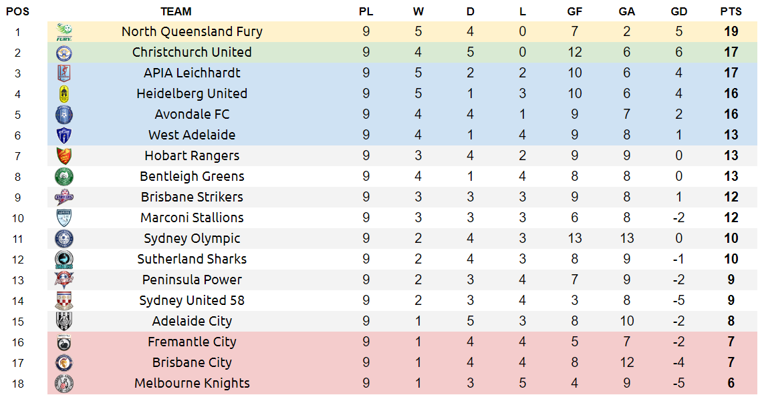Click the Bentleigh Greens green round badge
This screenshot has width=758, height=395.
64,177
